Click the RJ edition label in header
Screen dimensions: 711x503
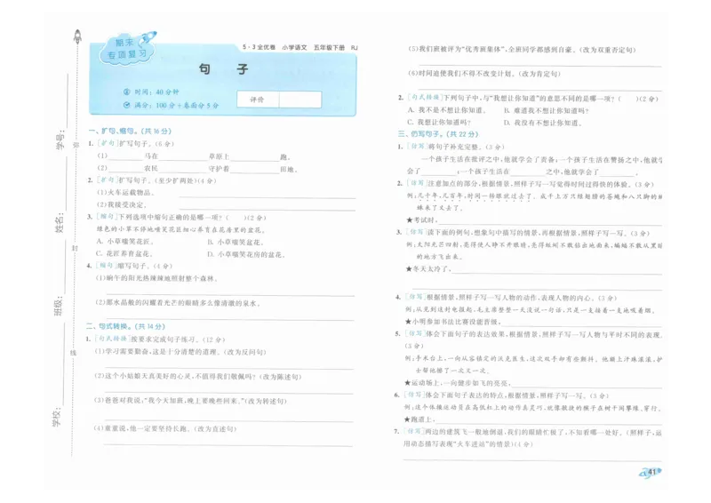pyautogui.click(x=354, y=47)
